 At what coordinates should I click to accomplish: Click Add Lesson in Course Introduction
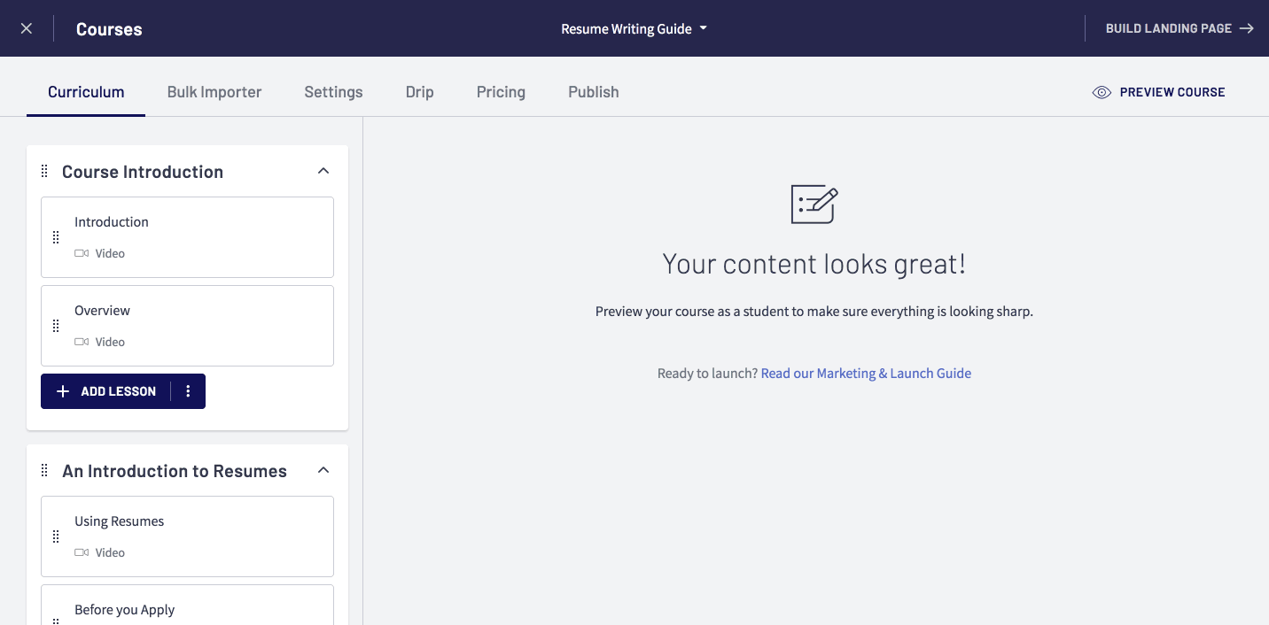(106, 391)
